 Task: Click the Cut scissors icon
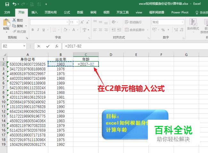tap(14, 20)
